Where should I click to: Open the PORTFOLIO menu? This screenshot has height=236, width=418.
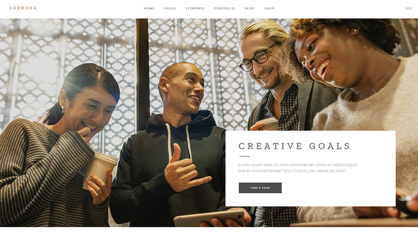225,8
